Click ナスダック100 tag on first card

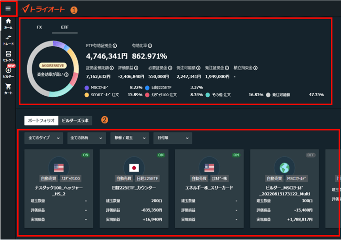[x=70, y=179]
